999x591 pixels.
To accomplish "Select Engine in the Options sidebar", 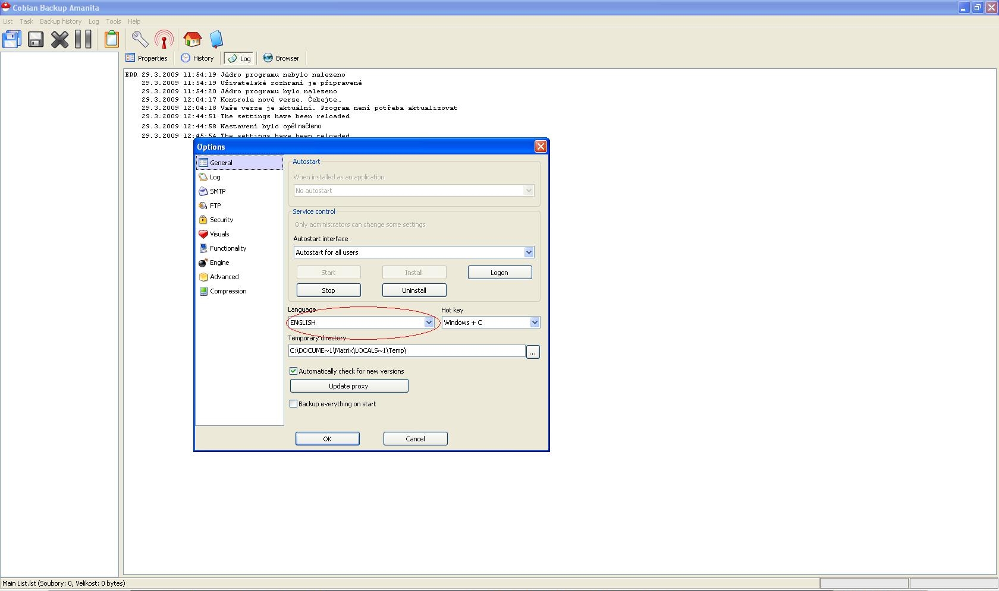I will tap(240, 263).
